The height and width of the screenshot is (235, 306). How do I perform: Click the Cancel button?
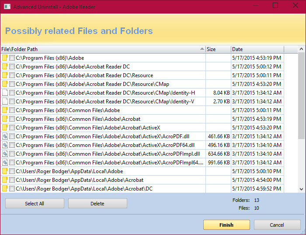[x=277, y=225]
